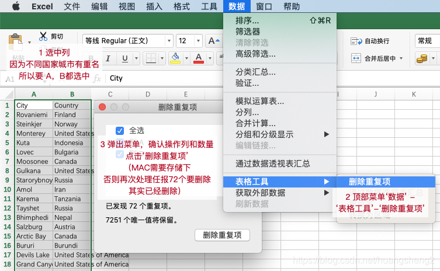Open the font name dropdown

pyautogui.click(x=169, y=41)
